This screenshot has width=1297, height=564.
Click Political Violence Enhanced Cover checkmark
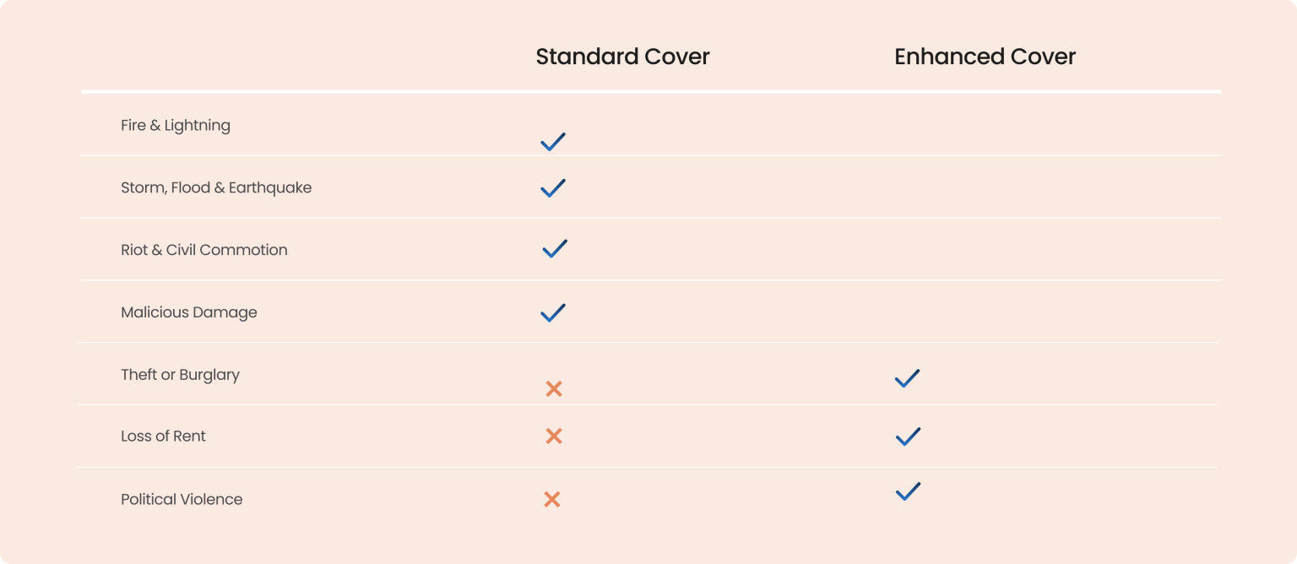[908, 491]
